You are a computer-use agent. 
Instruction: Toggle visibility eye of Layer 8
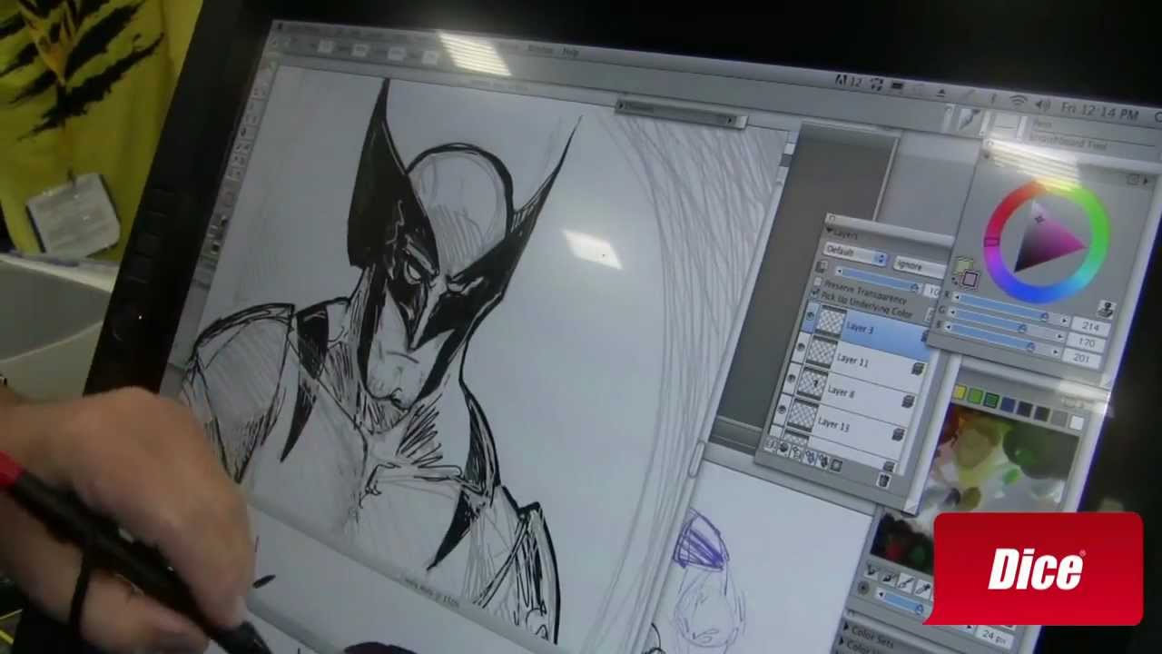[x=792, y=378]
